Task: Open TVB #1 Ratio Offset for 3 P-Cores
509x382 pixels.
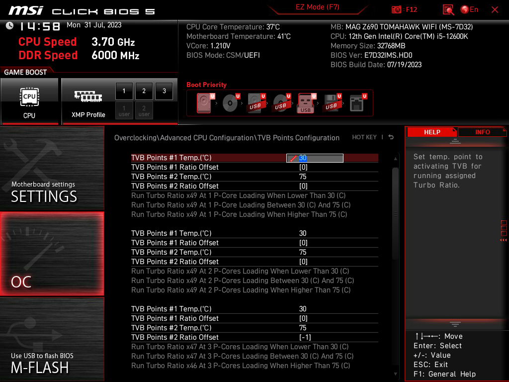Action: click(254, 318)
